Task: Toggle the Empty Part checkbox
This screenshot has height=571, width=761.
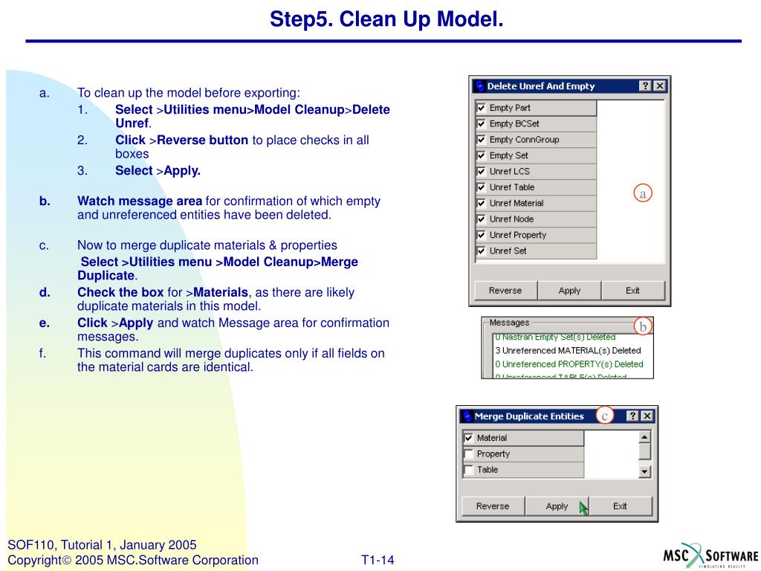Action: (x=481, y=108)
